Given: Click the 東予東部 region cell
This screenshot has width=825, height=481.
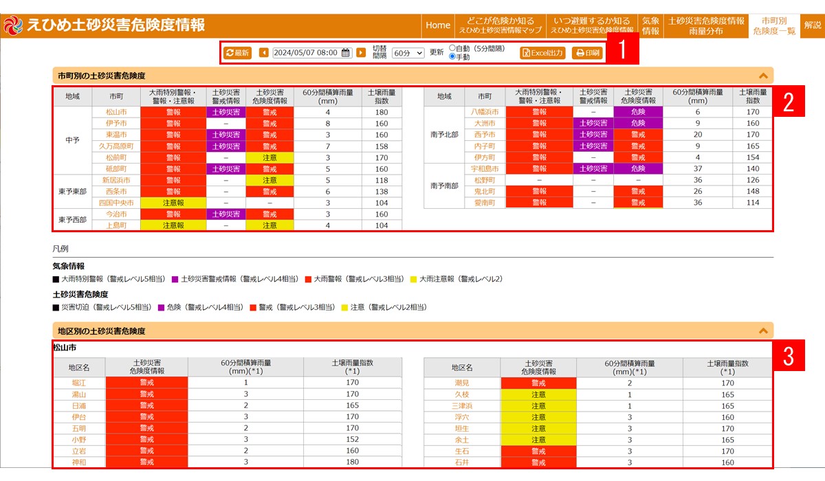Looking at the screenshot, I should (x=72, y=192).
